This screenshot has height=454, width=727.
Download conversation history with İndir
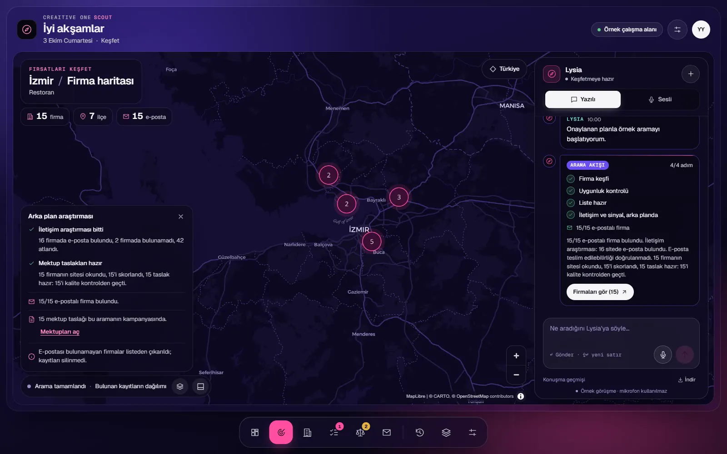[687, 380]
